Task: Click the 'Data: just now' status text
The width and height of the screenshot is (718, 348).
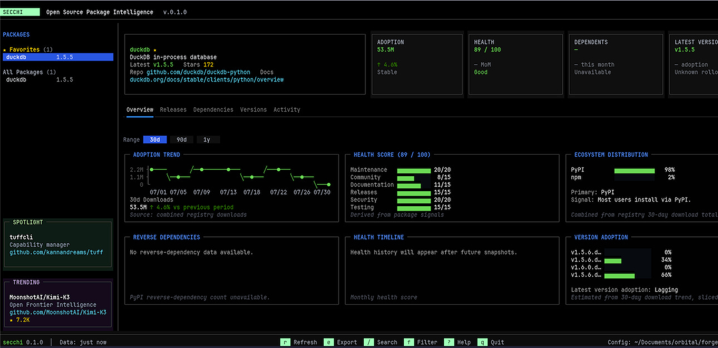Action: click(x=83, y=342)
